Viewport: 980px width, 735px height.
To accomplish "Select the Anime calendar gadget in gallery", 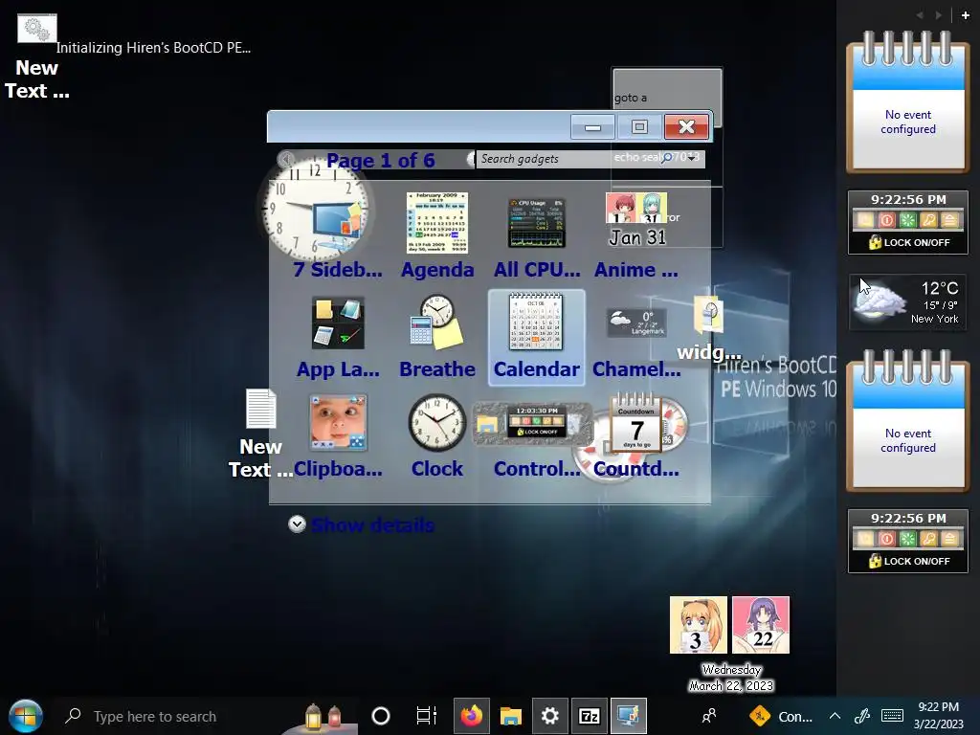I will point(636,236).
